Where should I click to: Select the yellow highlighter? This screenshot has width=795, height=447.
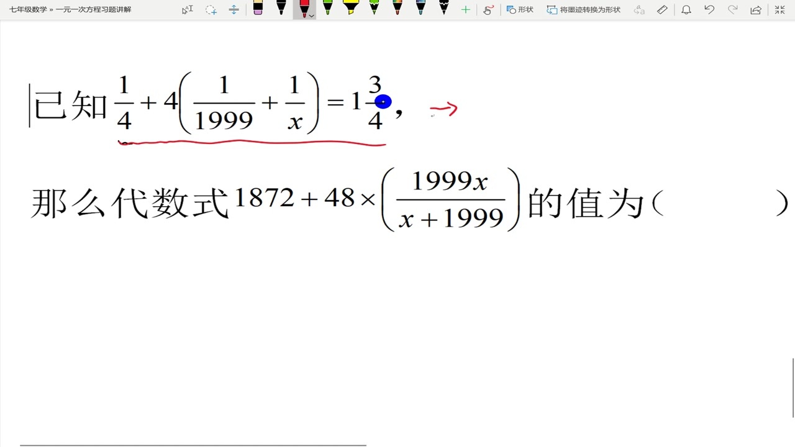pos(351,8)
